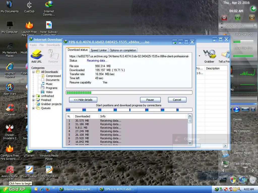
Task: Open the toolbar dropdown arrow beside Grabber
Action: 200,56
